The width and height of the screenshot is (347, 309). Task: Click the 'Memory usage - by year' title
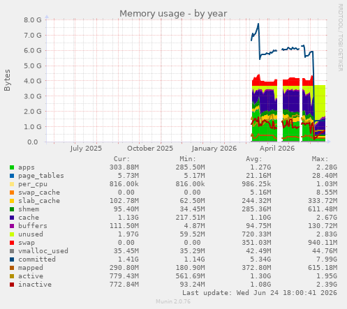tap(173, 14)
